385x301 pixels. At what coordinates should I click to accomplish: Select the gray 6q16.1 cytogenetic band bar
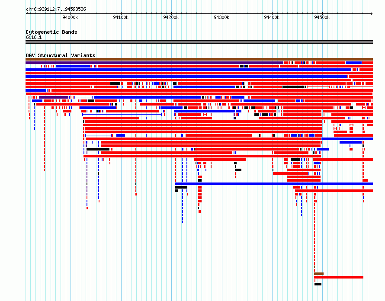coord(199,42)
